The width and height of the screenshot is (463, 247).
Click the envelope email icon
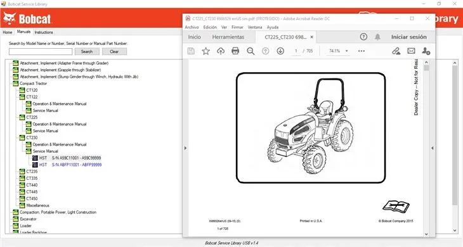click(x=411, y=51)
